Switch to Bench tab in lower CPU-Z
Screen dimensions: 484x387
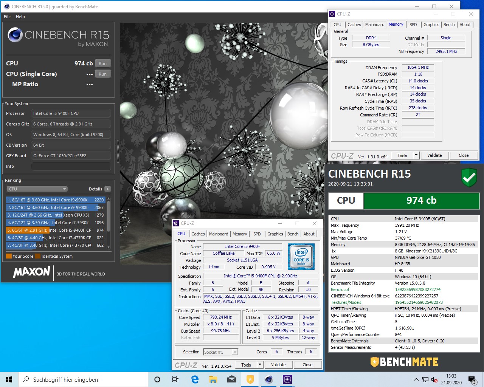click(x=293, y=234)
